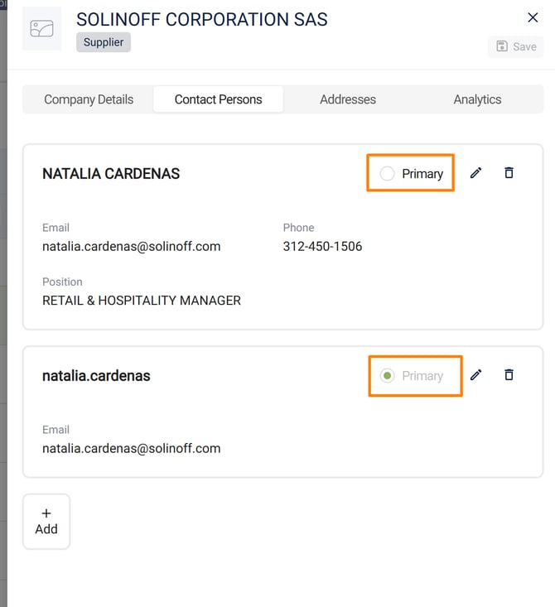Delete the NATALIA CARDENAS contact using the trash icon

(x=509, y=173)
